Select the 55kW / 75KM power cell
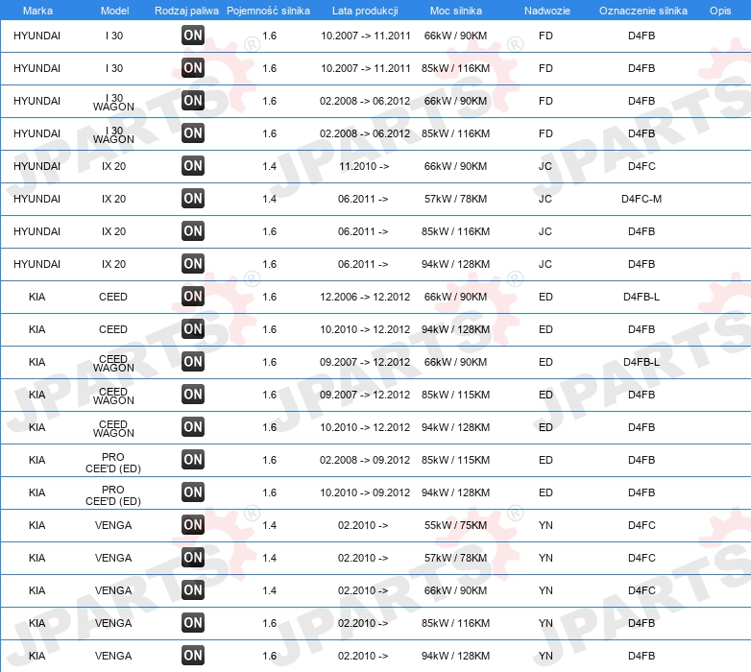751x672 pixels. (x=455, y=525)
